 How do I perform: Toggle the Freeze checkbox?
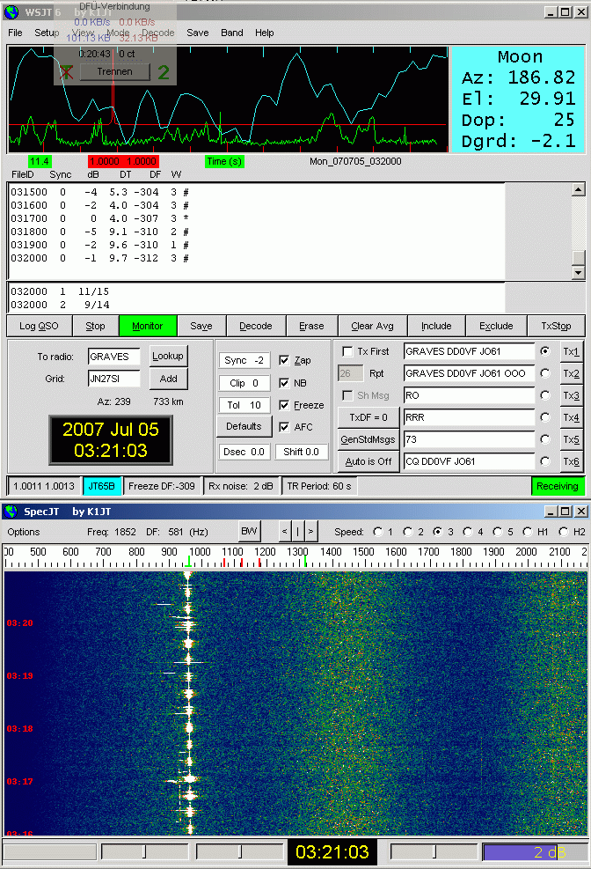coord(284,405)
